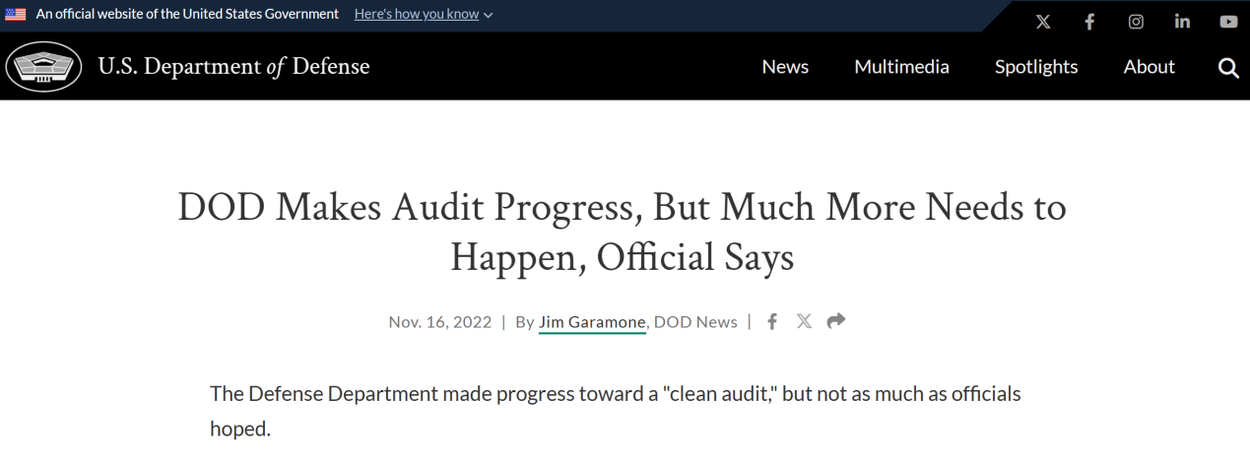This screenshot has height=468, width=1250.
Task: Share article on Facebook beside the byline
Action: 772,321
